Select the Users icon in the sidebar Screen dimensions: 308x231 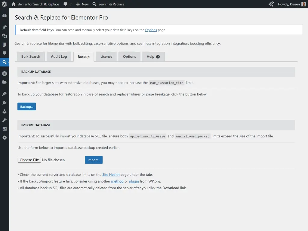[5, 111]
